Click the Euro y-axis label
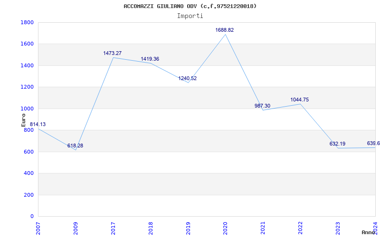Screen dimensions: 380x237 point(23,120)
